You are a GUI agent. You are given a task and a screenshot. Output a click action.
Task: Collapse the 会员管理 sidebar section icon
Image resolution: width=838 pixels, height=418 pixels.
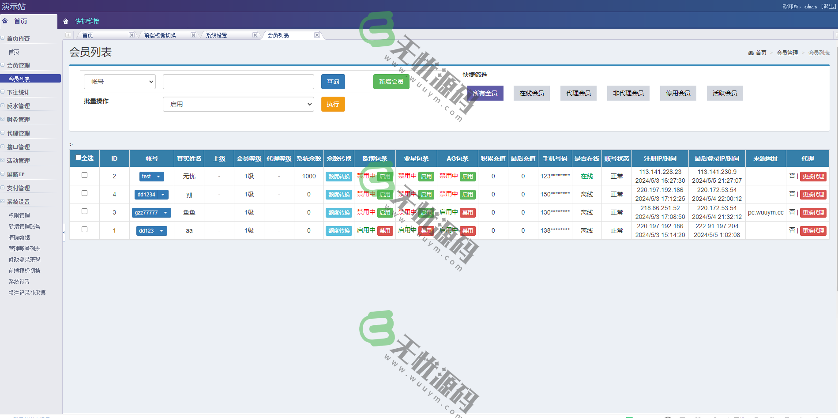pos(3,65)
